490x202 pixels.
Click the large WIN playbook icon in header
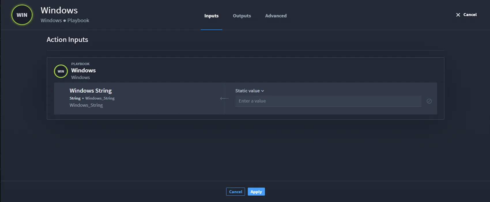[22, 15]
